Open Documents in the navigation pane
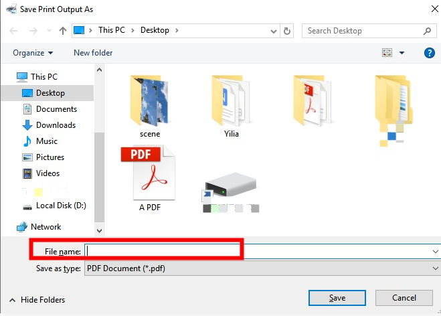Screen dimensions: 441x316 [56, 109]
